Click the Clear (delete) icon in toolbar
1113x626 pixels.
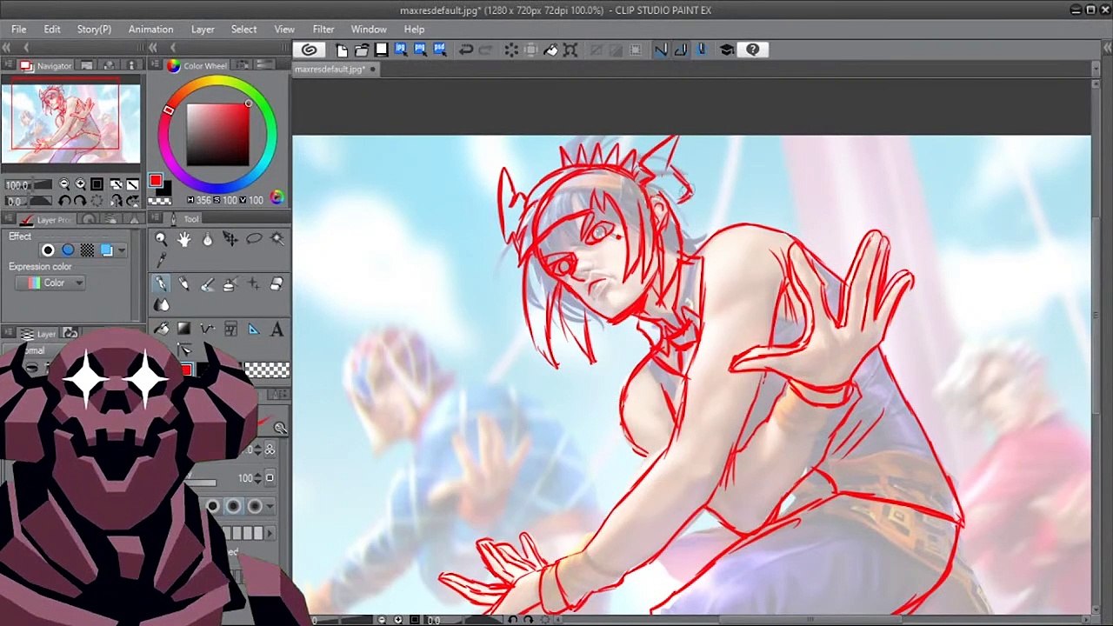pos(511,50)
